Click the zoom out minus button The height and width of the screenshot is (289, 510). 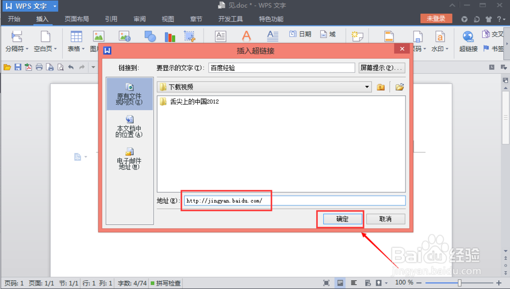coord(419,283)
